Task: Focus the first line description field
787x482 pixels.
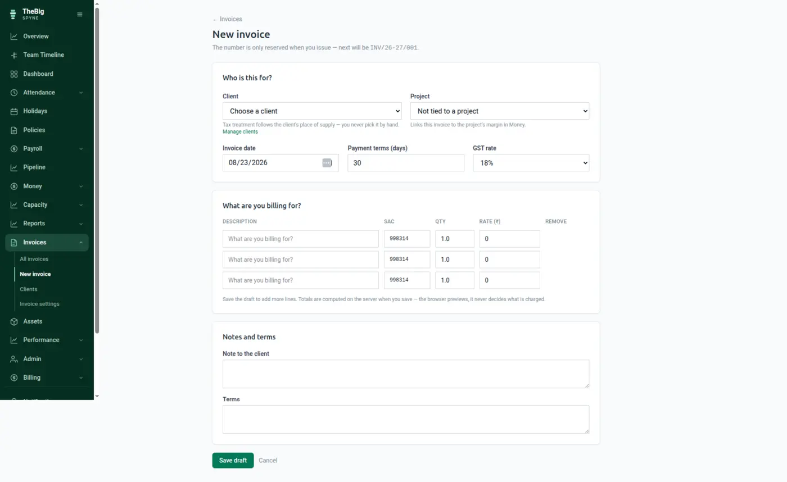Action: (301, 239)
